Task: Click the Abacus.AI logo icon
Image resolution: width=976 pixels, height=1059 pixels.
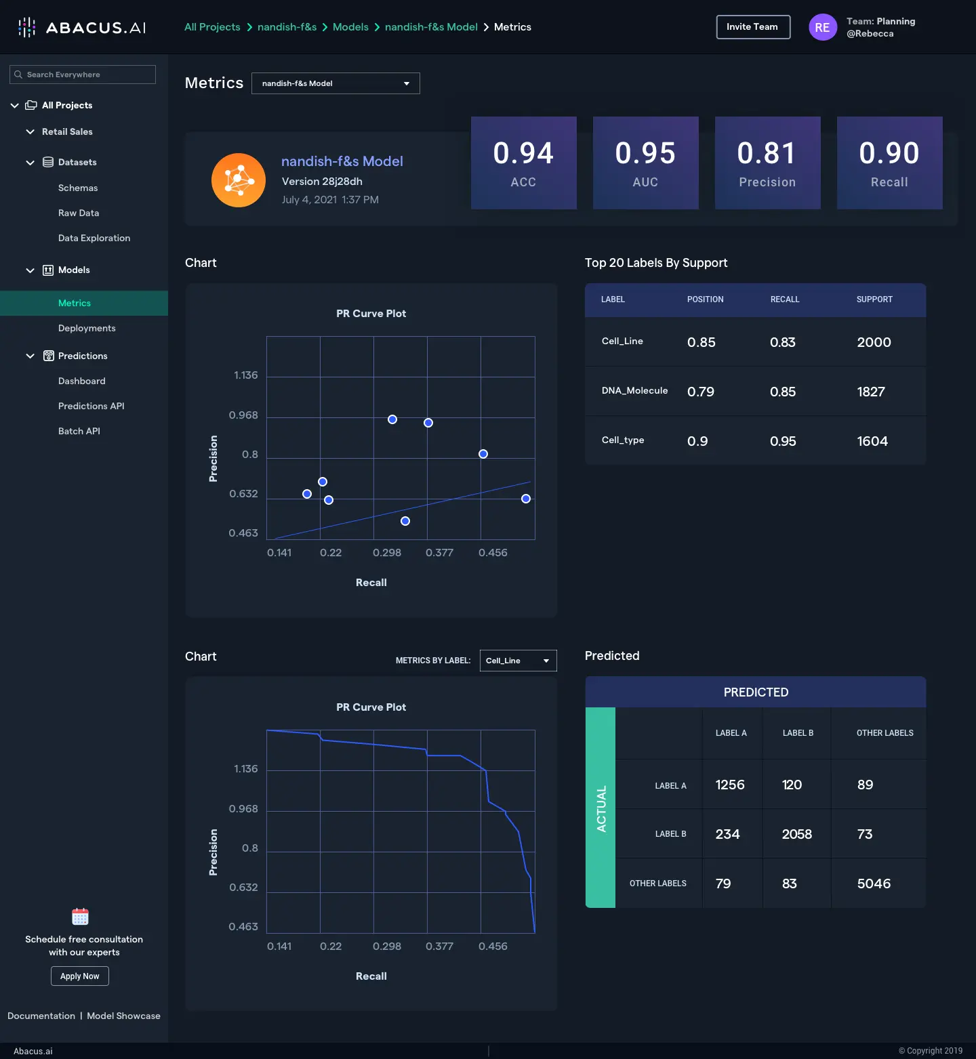Action: click(27, 27)
